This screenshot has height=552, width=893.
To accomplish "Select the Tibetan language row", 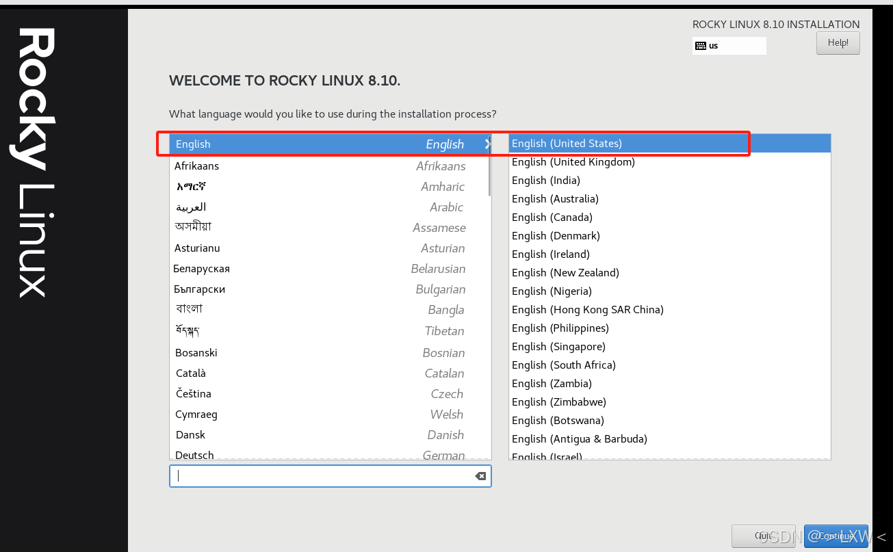I will (330, 331).
